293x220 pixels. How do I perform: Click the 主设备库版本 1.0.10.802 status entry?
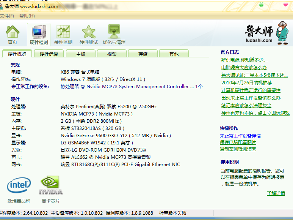coord(77,213)
